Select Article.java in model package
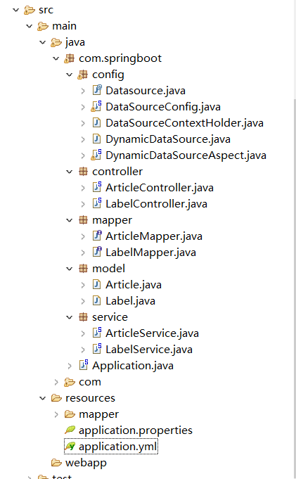The width and height of the screenshot is (296, 479). coord(134,285)
